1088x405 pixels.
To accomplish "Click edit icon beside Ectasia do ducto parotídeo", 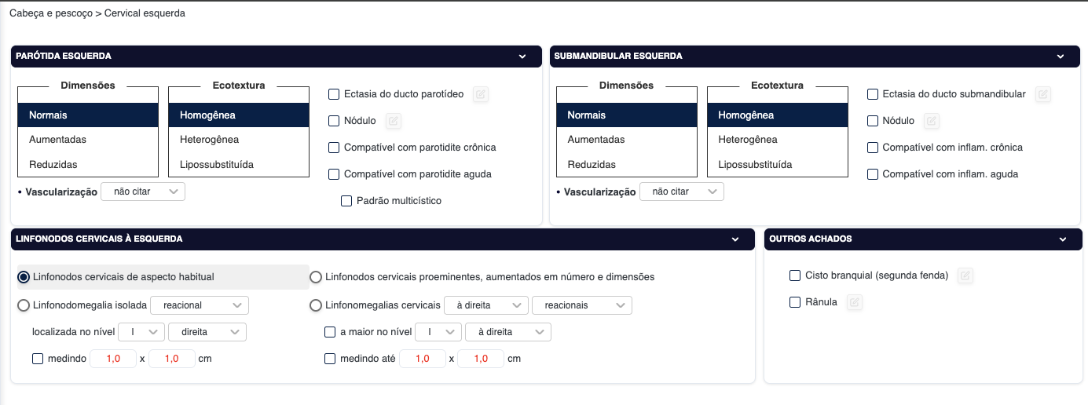I will (x=481, y=94).
